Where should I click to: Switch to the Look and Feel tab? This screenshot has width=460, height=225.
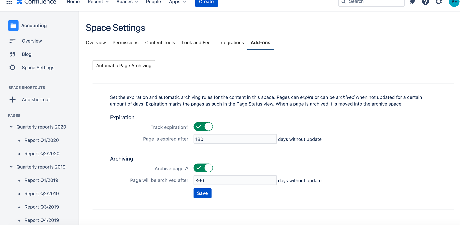pyautogui.click(x=197, y=43)
